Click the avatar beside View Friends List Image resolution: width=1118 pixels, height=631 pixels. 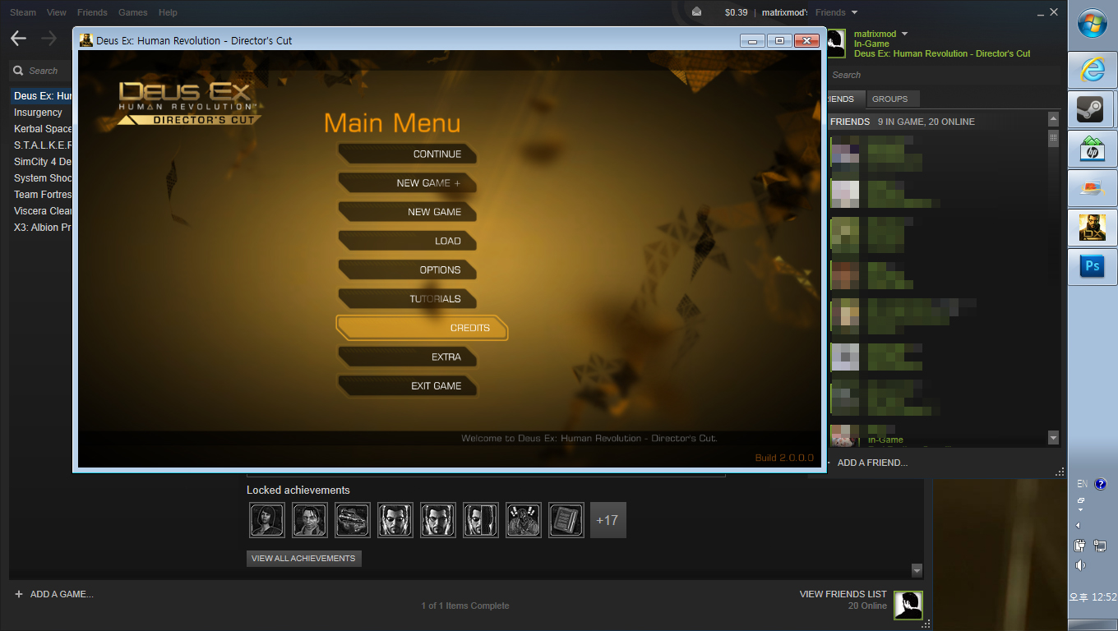tap(908, 606)
